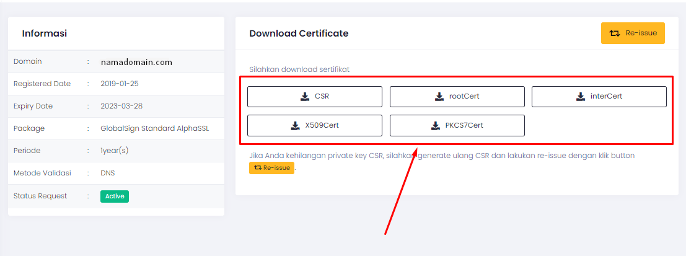Download the interCert certificate

pyautogui.click(x=599, y=97)
